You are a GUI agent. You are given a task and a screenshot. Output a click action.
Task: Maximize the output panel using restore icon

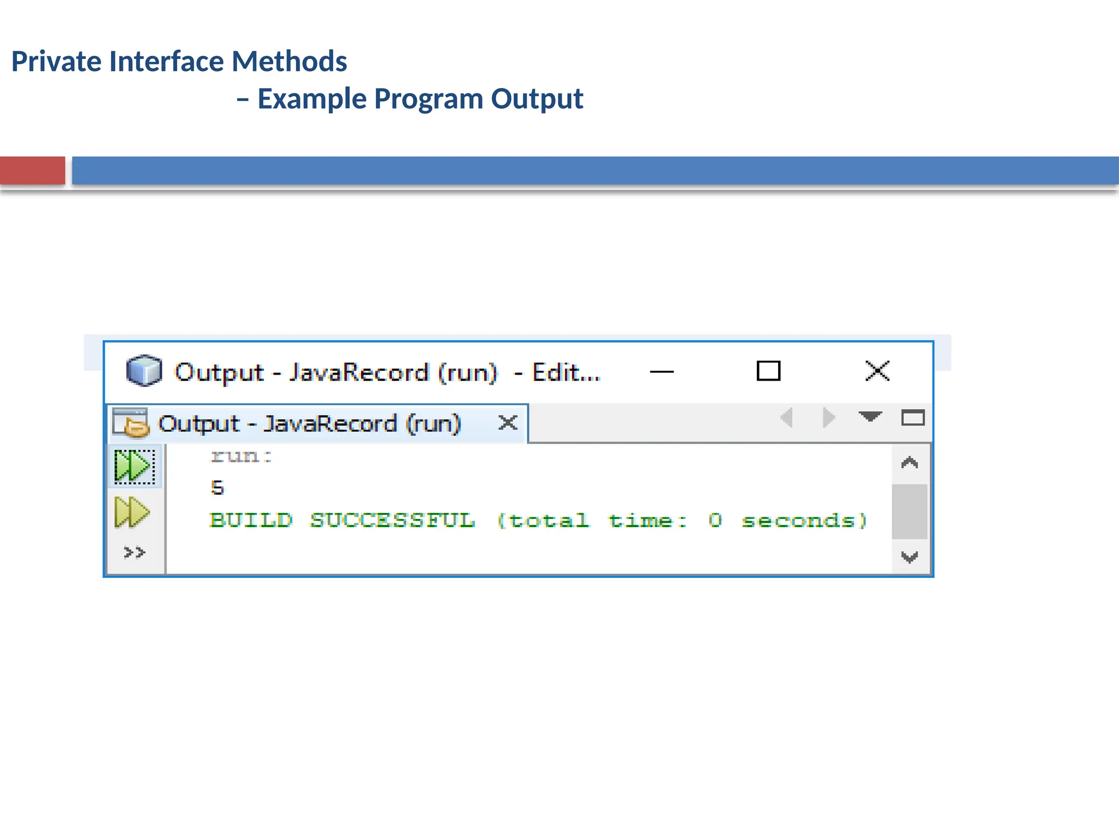coord(912,418)
